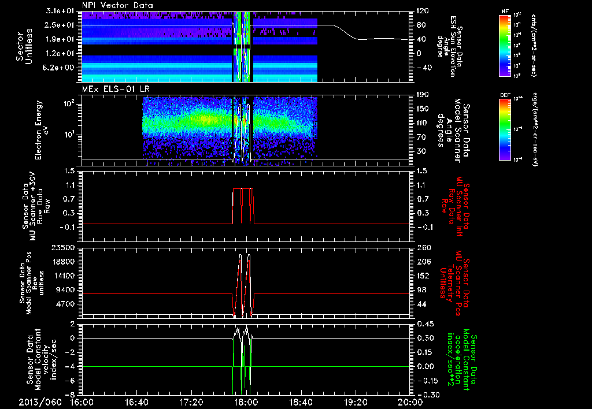The width and height of the screenshot is (592, 409).
Task: Click the '152' telemetry tick label
Action: (x=423, y=276)
